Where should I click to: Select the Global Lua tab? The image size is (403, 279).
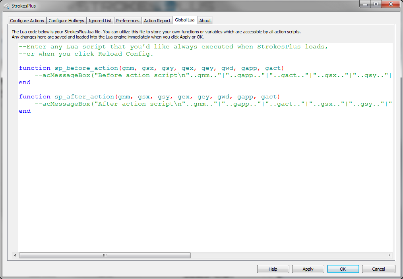tap(185, 20)
